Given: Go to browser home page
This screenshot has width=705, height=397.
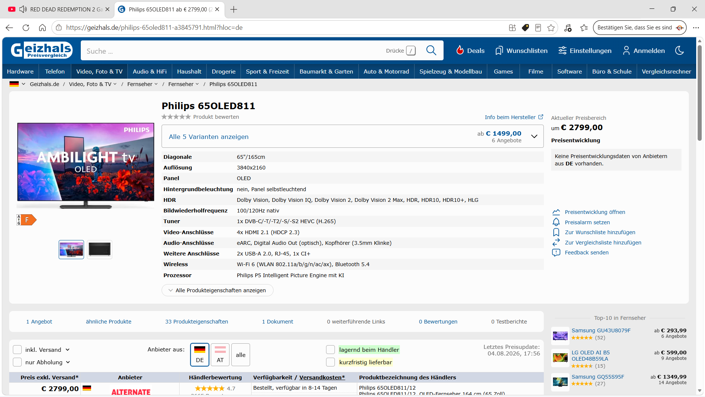Looking at the screenshot, I should 42,28.
